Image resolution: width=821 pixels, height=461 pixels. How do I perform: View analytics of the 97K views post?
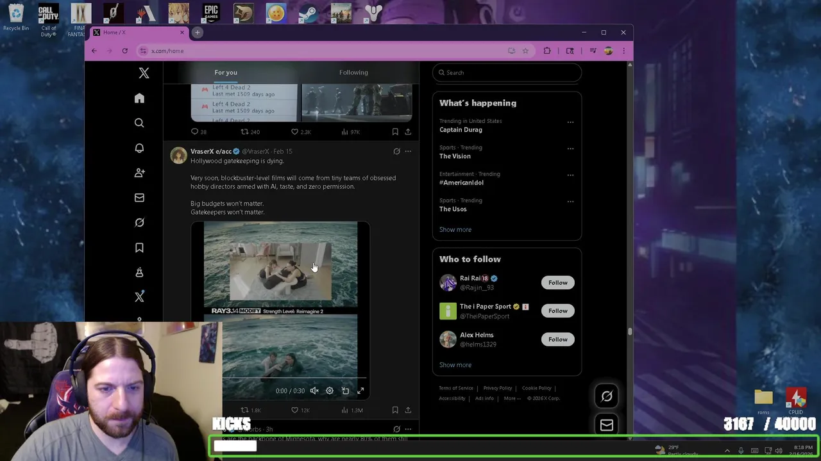click(351, 132)
